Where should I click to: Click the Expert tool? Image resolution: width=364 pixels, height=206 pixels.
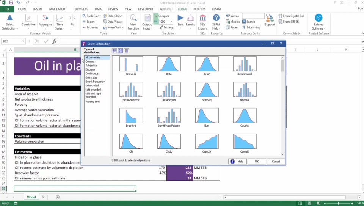(88, 22)
